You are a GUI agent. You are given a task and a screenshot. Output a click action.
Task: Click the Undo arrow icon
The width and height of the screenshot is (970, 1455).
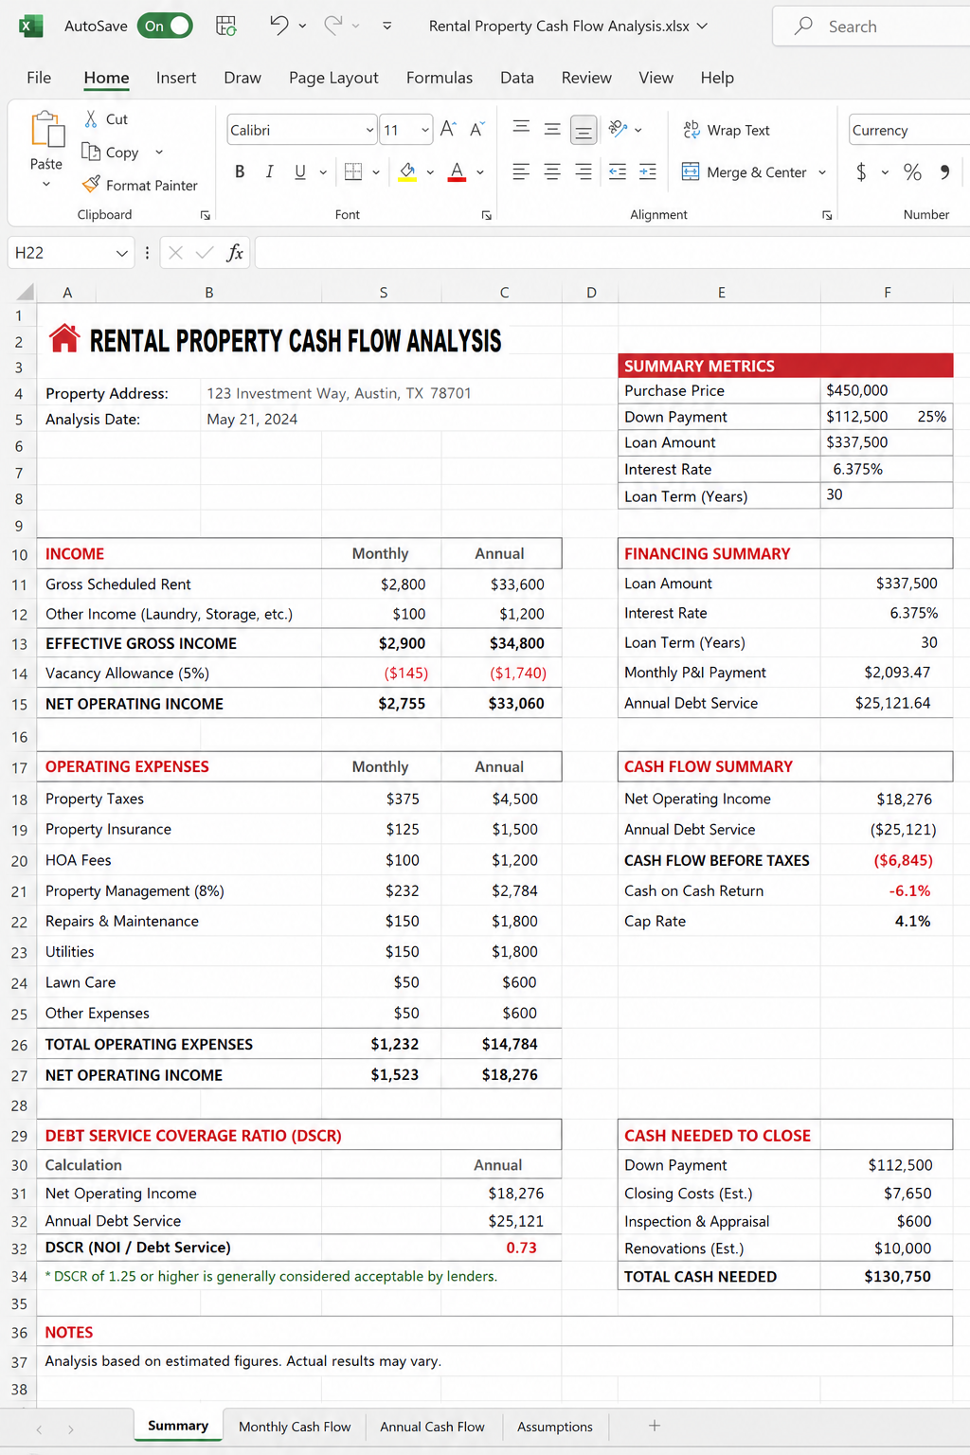coord(278,25)
